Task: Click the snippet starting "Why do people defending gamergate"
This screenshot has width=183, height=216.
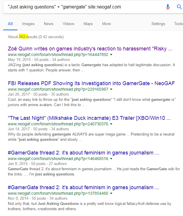Action: pos(91,137)
